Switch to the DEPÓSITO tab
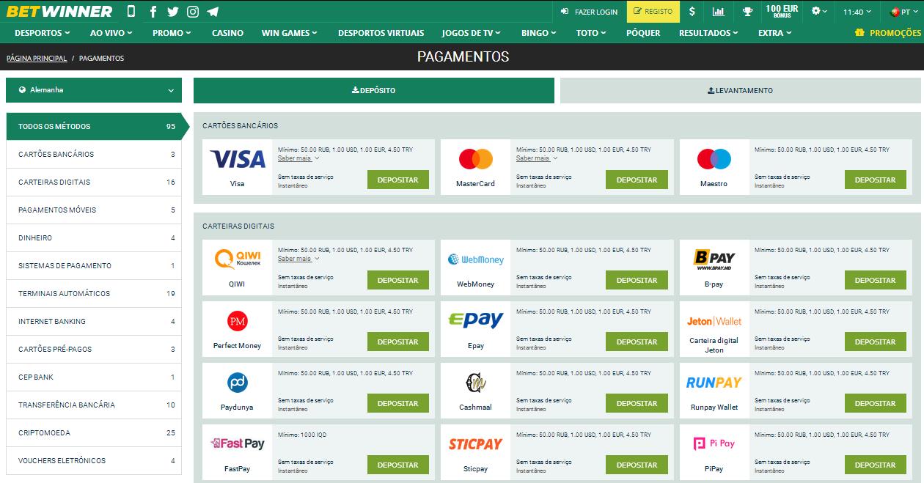 (374, 90)
